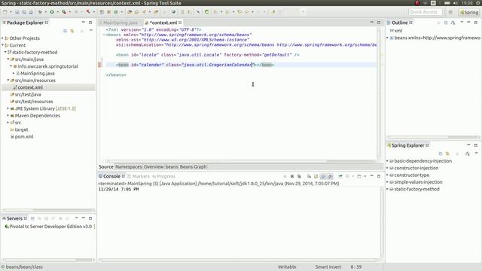This screenshot has height=271, width=482.
Task: Select constructor-injection in Spring Explorer
Action: [x=416, y=168]
